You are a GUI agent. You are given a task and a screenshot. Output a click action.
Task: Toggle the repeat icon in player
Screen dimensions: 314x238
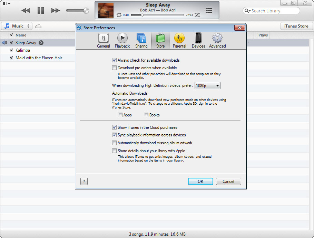pyautogui.click(x=119, y=15)
